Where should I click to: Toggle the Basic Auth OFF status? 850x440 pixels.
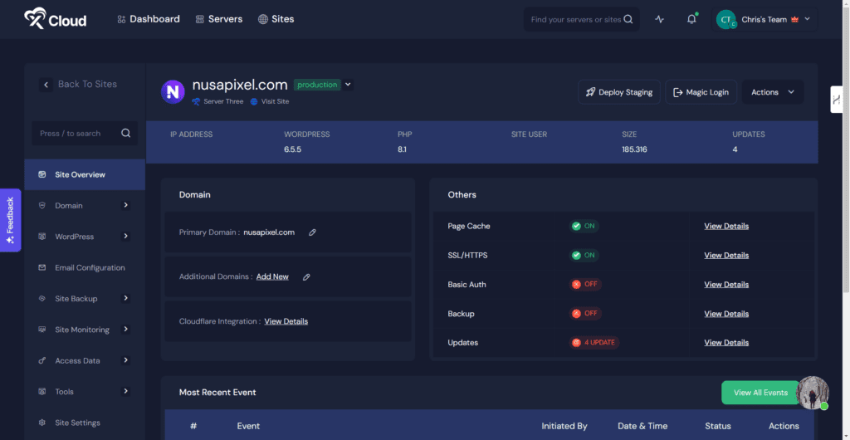tap(584, 284)
